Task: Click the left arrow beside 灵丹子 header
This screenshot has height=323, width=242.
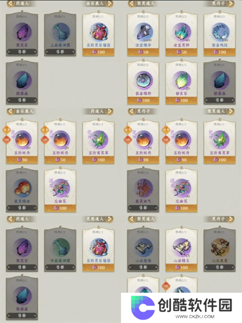Action: point(132,112)
